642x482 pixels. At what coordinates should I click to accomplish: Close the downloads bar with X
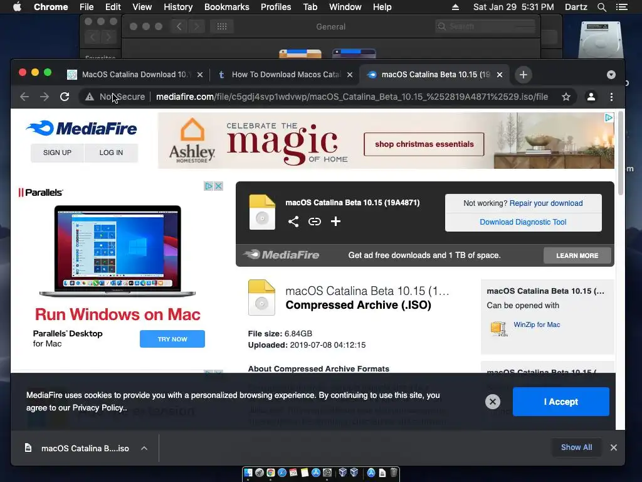(x=613, y=447)
